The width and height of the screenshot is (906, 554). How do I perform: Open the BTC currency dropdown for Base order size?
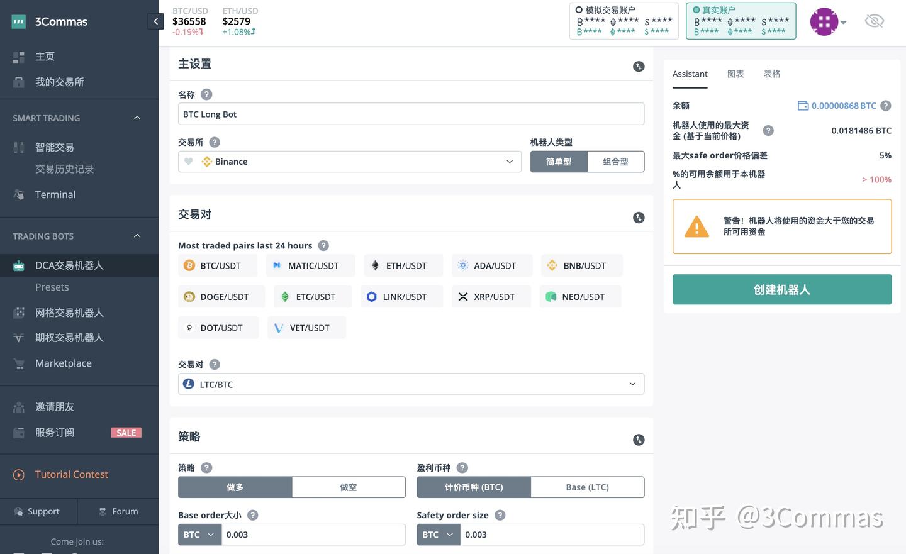tap(199, 534)
